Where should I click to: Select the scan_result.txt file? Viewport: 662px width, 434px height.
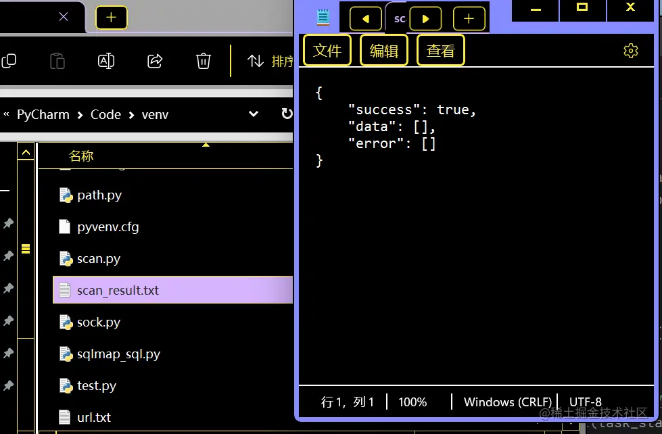pyautogui.click(x=172, y=290)
